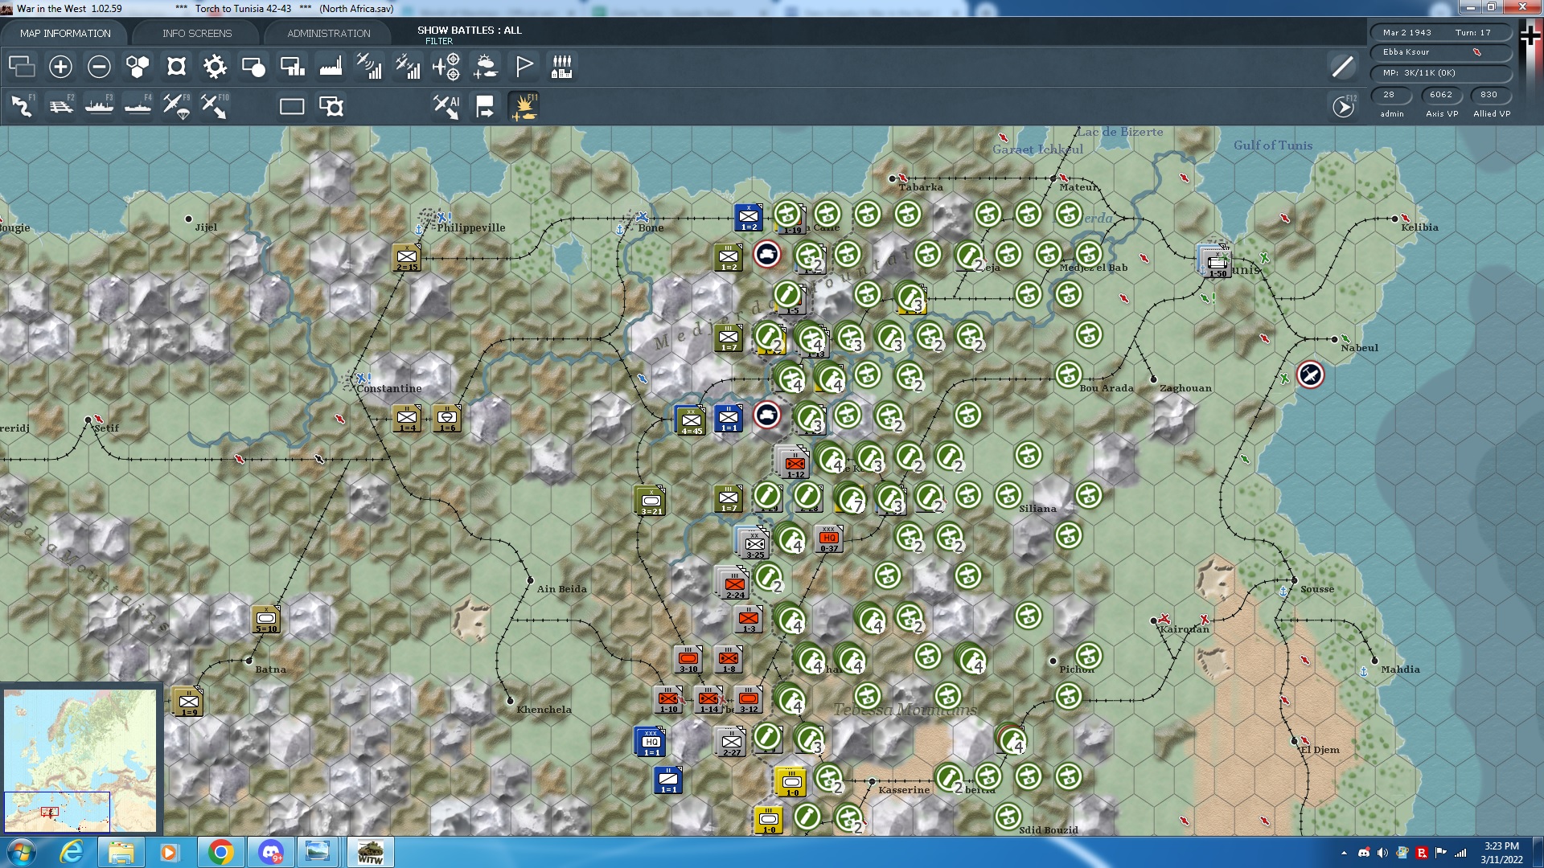Click the Axis victory points progress bar
Viewport: 1544px width, 868px height.
[1440, 95]
